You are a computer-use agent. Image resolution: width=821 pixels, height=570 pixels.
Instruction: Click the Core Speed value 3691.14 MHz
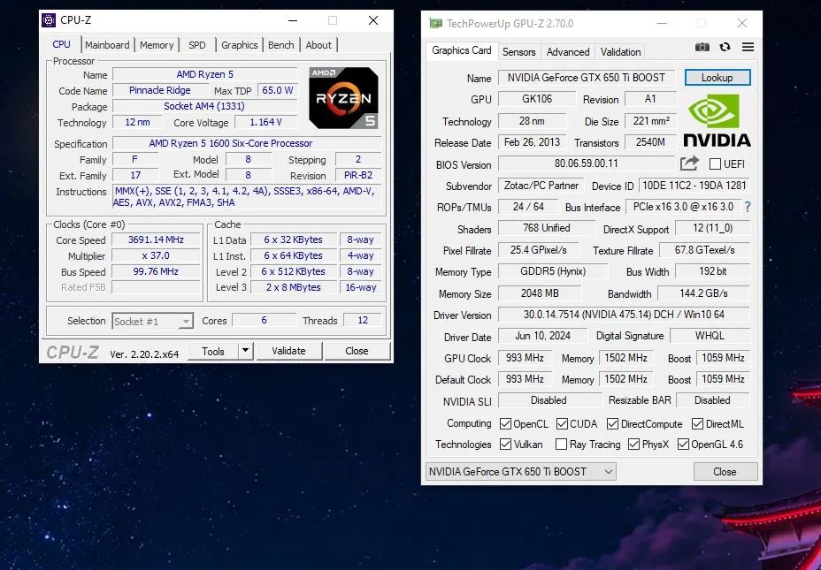(x=156, y=240)
